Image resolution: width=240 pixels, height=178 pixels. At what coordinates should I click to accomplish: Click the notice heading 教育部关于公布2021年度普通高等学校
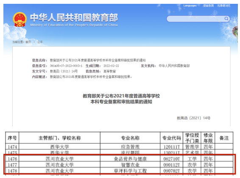121,96
